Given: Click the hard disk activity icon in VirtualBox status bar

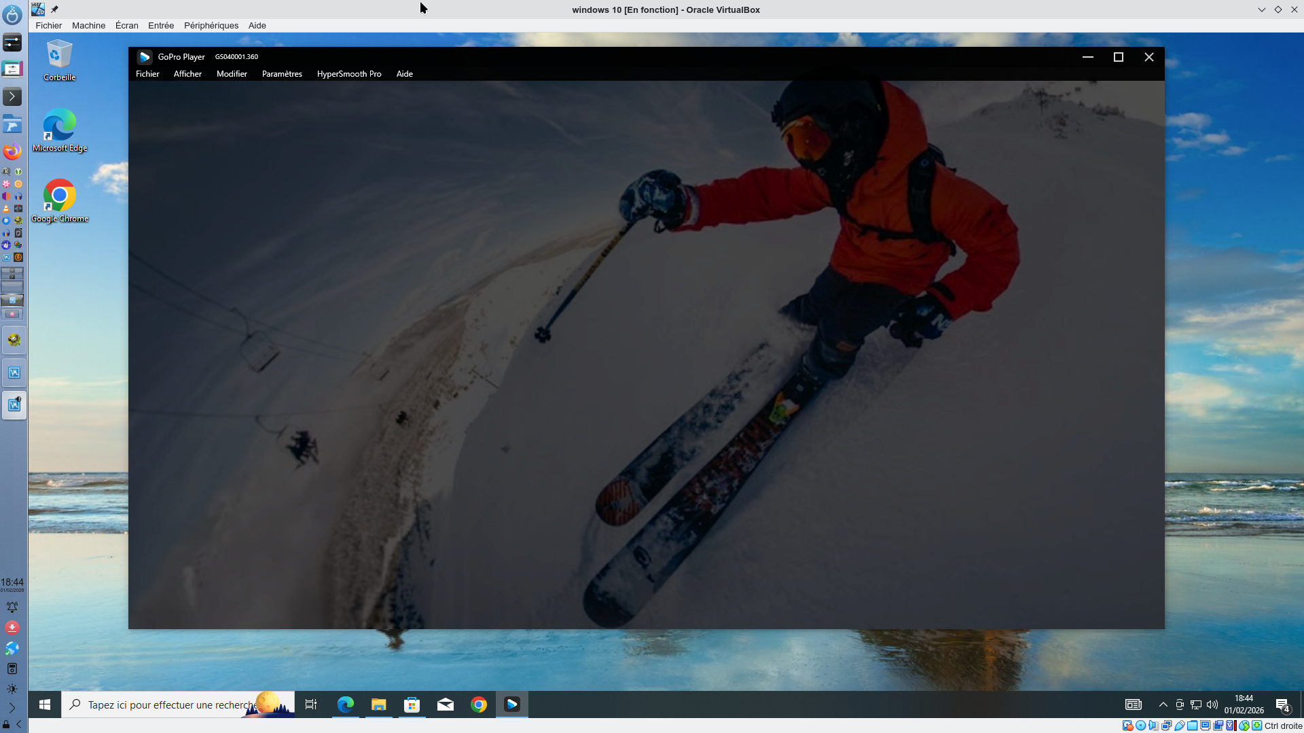Looking at the screenshot, I should [1127, 727].
